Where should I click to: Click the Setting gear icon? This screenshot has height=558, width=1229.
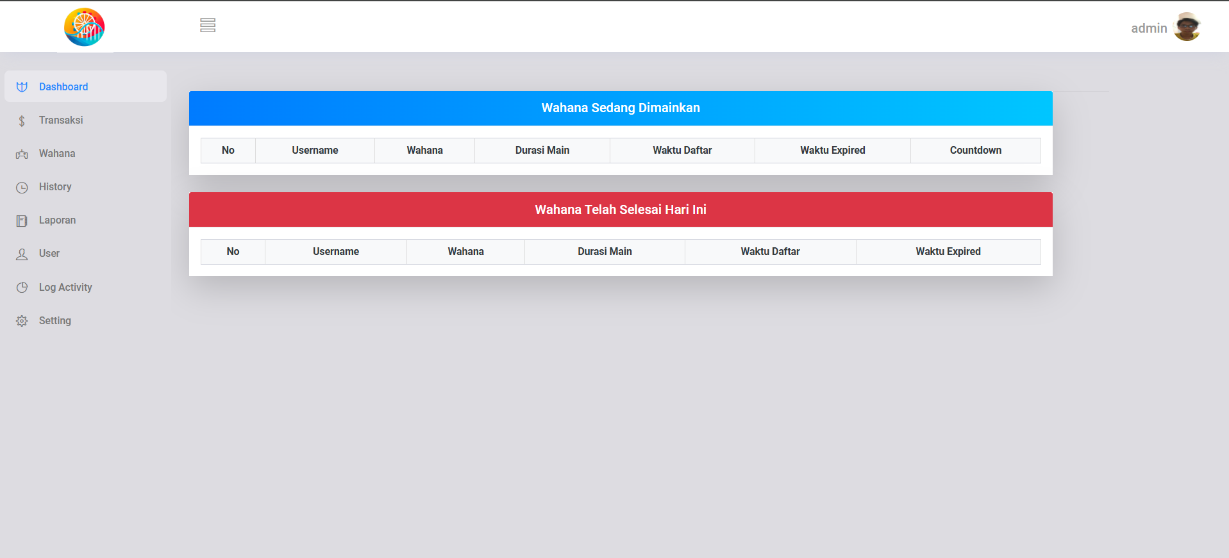click(22, 321)
